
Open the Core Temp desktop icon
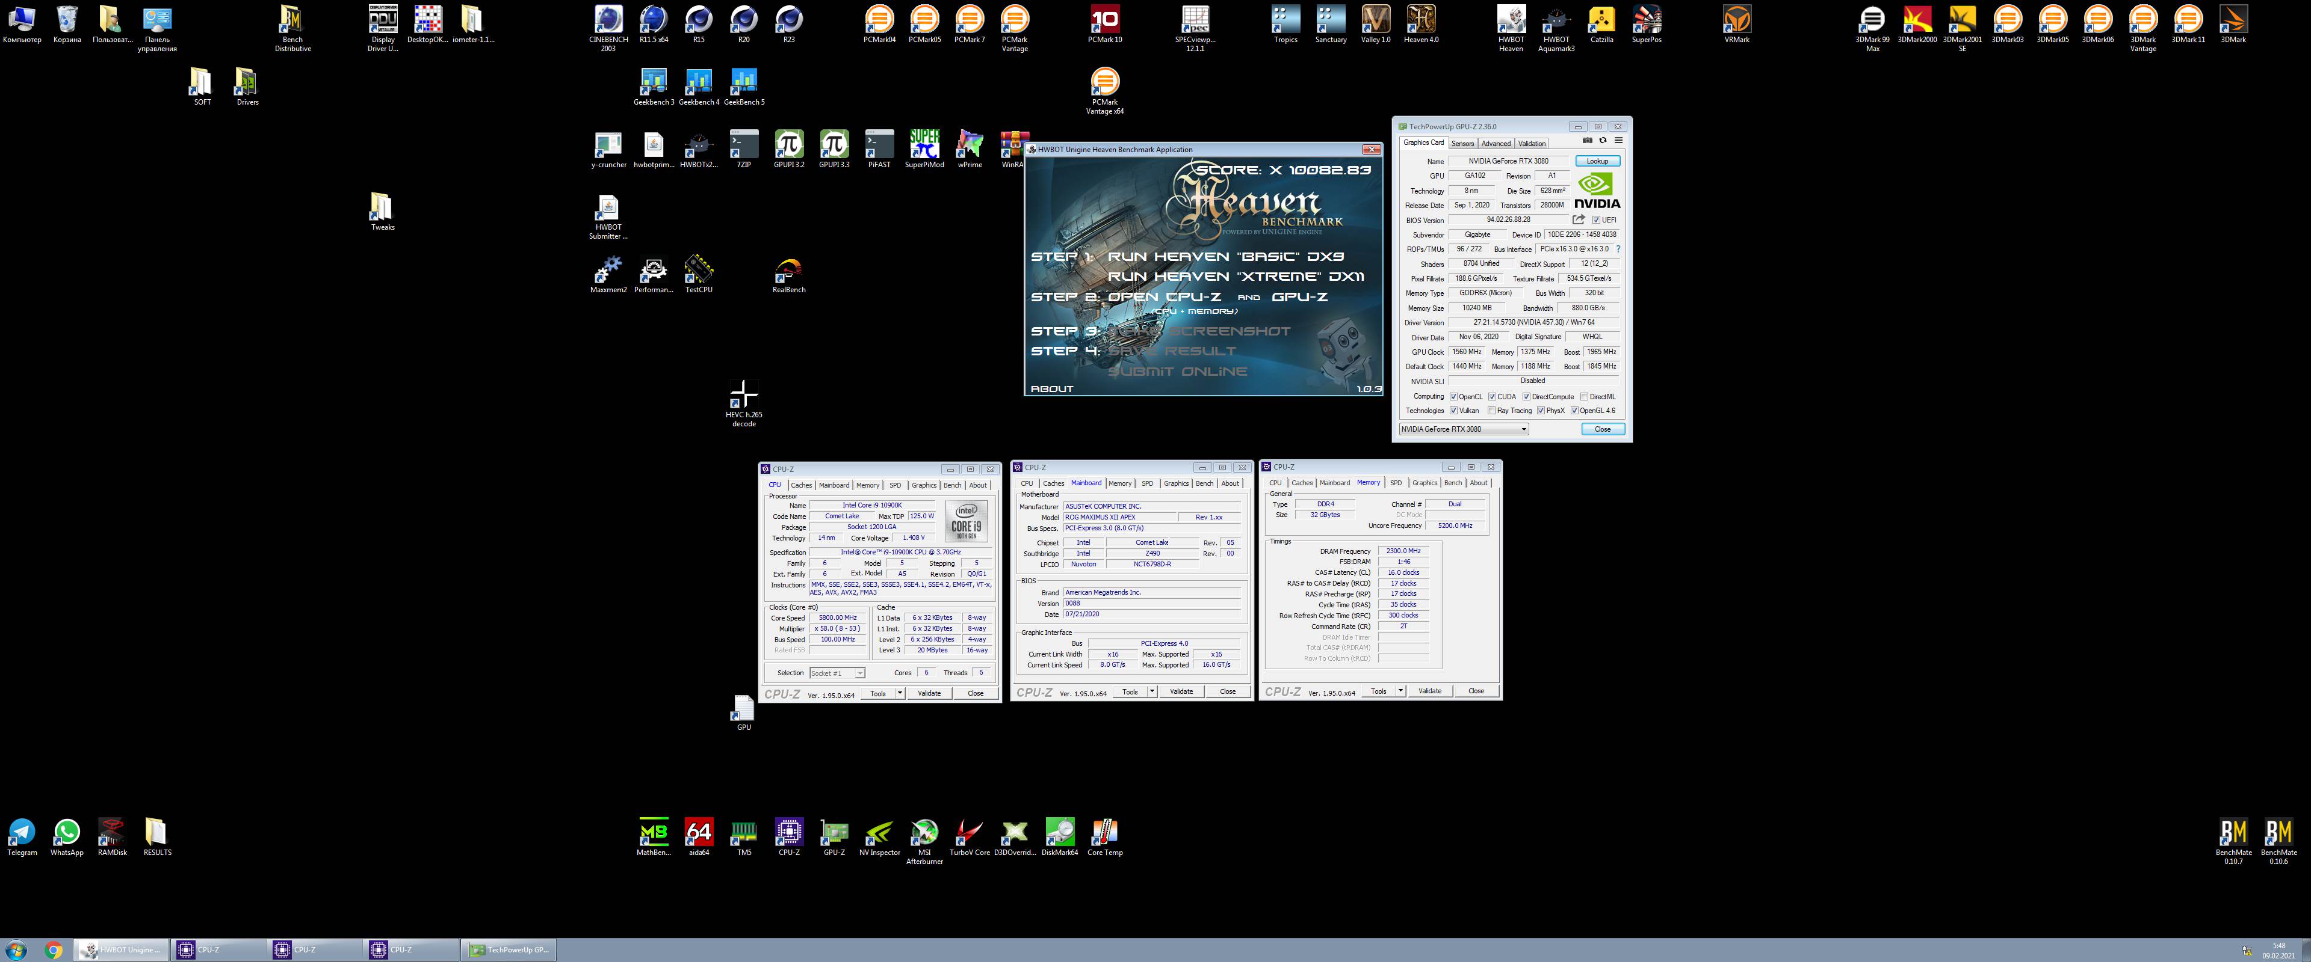coord(1104,838)
